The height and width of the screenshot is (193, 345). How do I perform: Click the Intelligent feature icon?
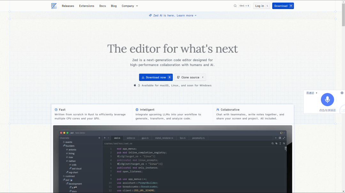[x=137, y=110]
